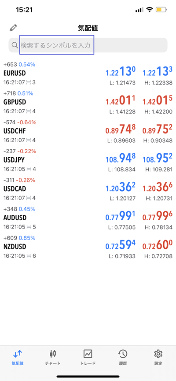Select the 気配値 arrows icon
Image resolution: width=176 pixels, height=381 pixels.
pos(18,354)
